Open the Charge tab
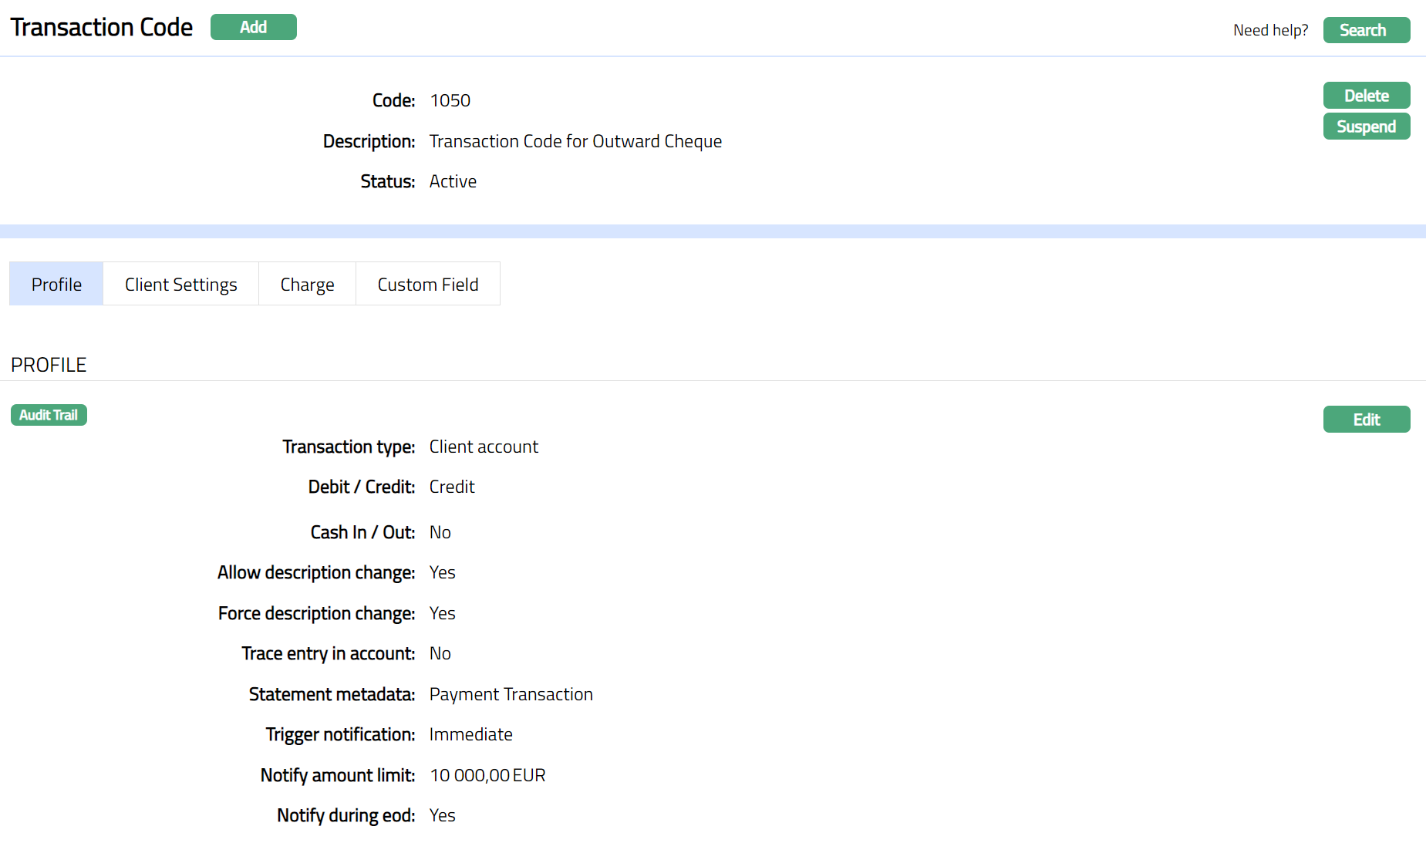 point(307,285)
